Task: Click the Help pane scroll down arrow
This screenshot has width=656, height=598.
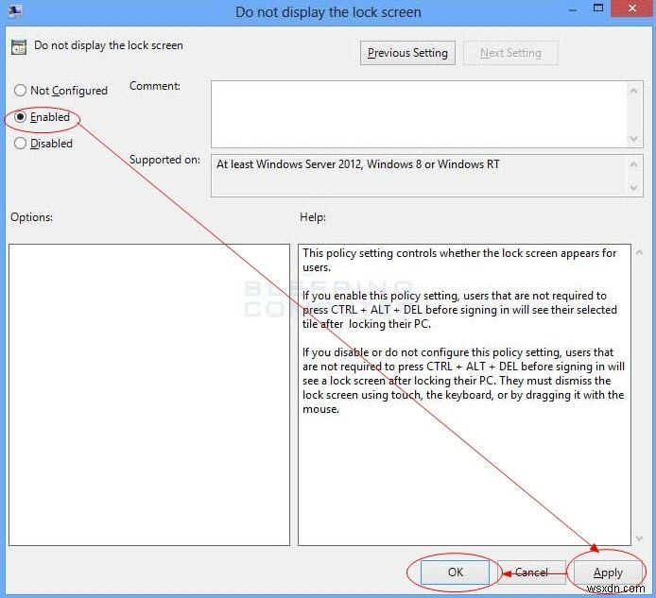Action: [x=639, y=538]
